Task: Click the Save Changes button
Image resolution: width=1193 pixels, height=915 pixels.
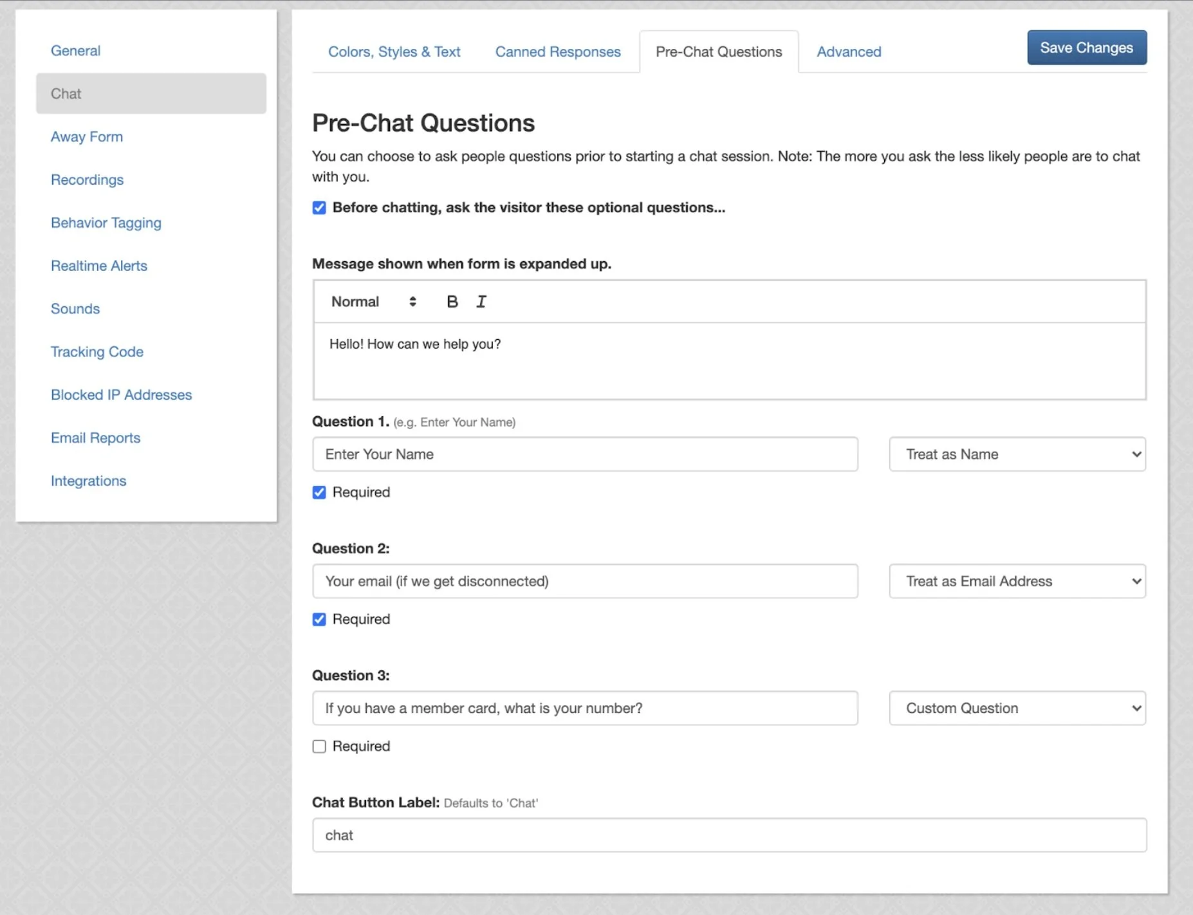Action: pos(1086,48)
